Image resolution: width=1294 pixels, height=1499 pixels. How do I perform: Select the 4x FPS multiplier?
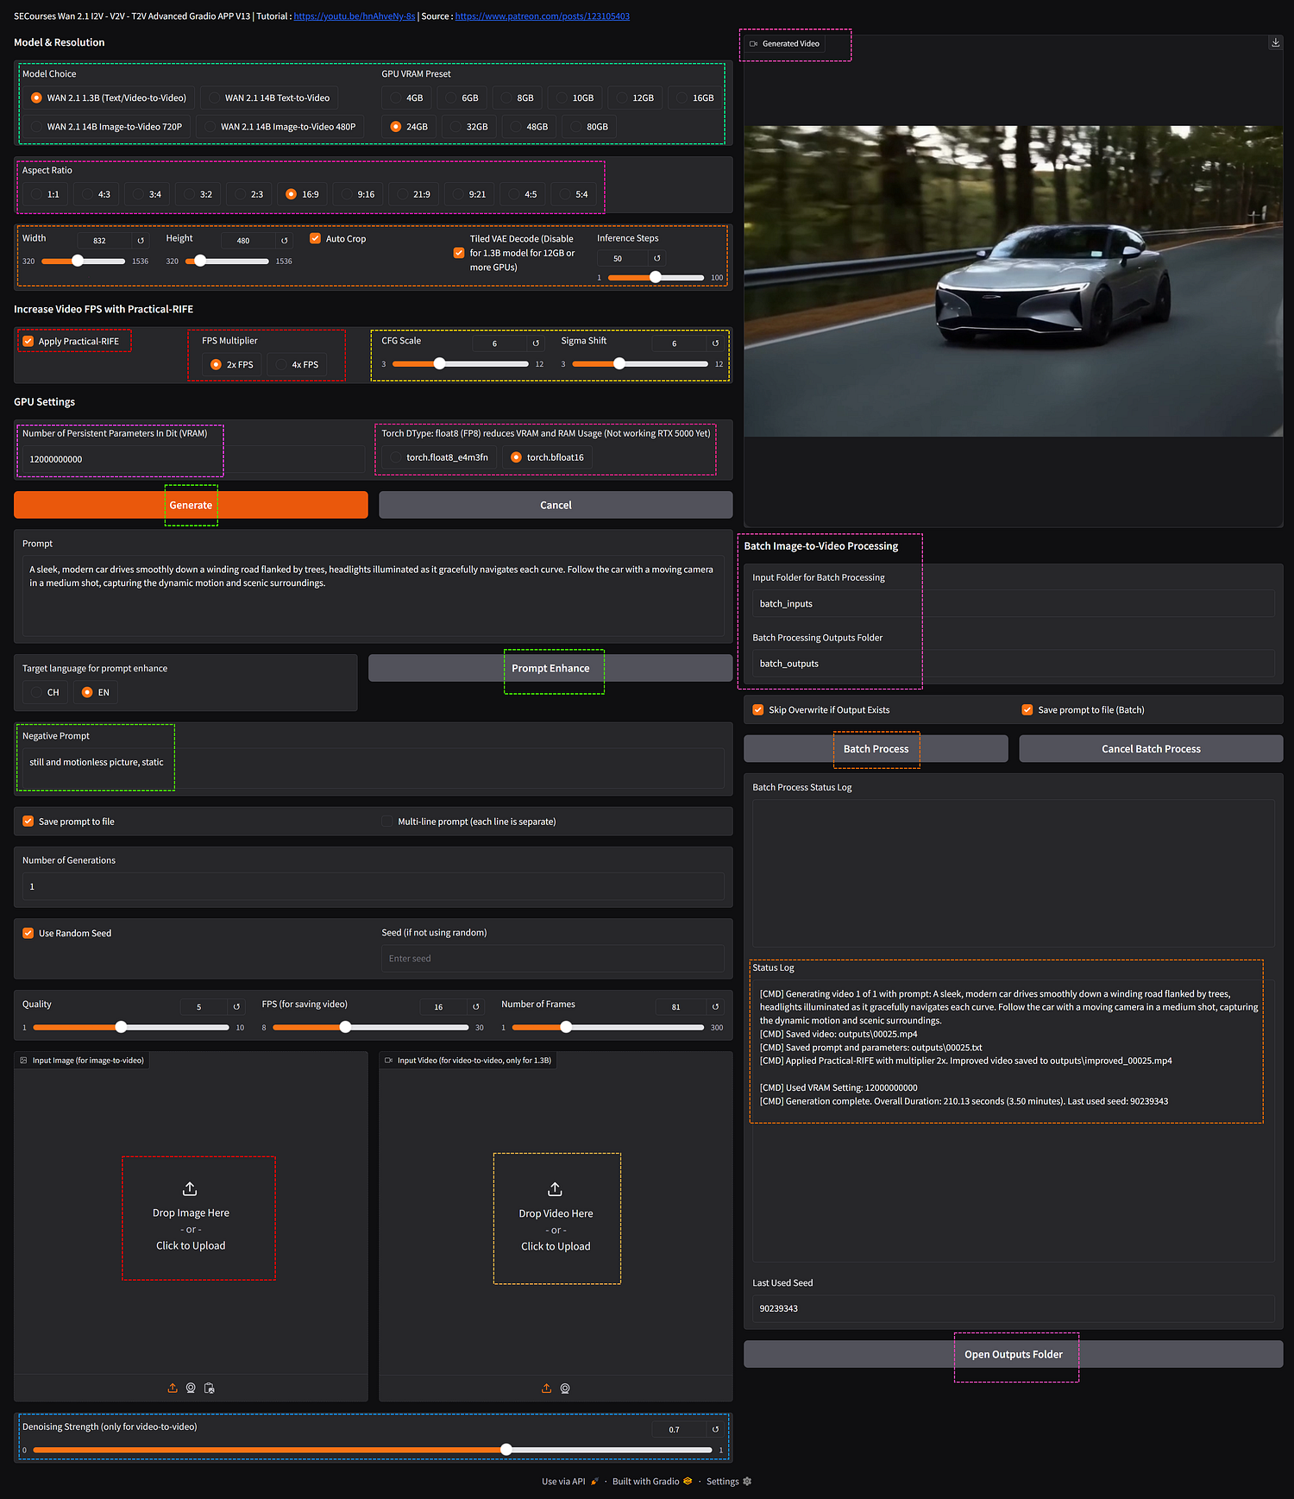pos(297,365)
